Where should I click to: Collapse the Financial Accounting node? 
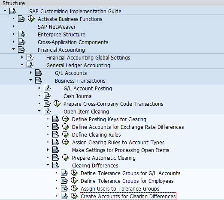tap(14, 49)
